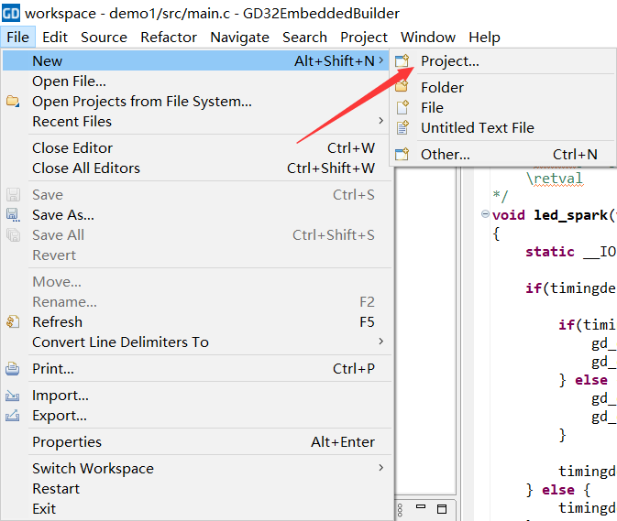Click the Untitled Text File icon
The image size is (617, 521).
click(402, 128)
